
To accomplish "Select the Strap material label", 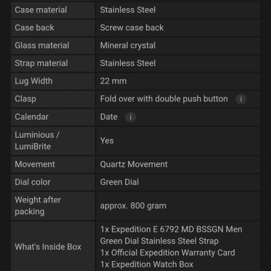I will [41, 64].
